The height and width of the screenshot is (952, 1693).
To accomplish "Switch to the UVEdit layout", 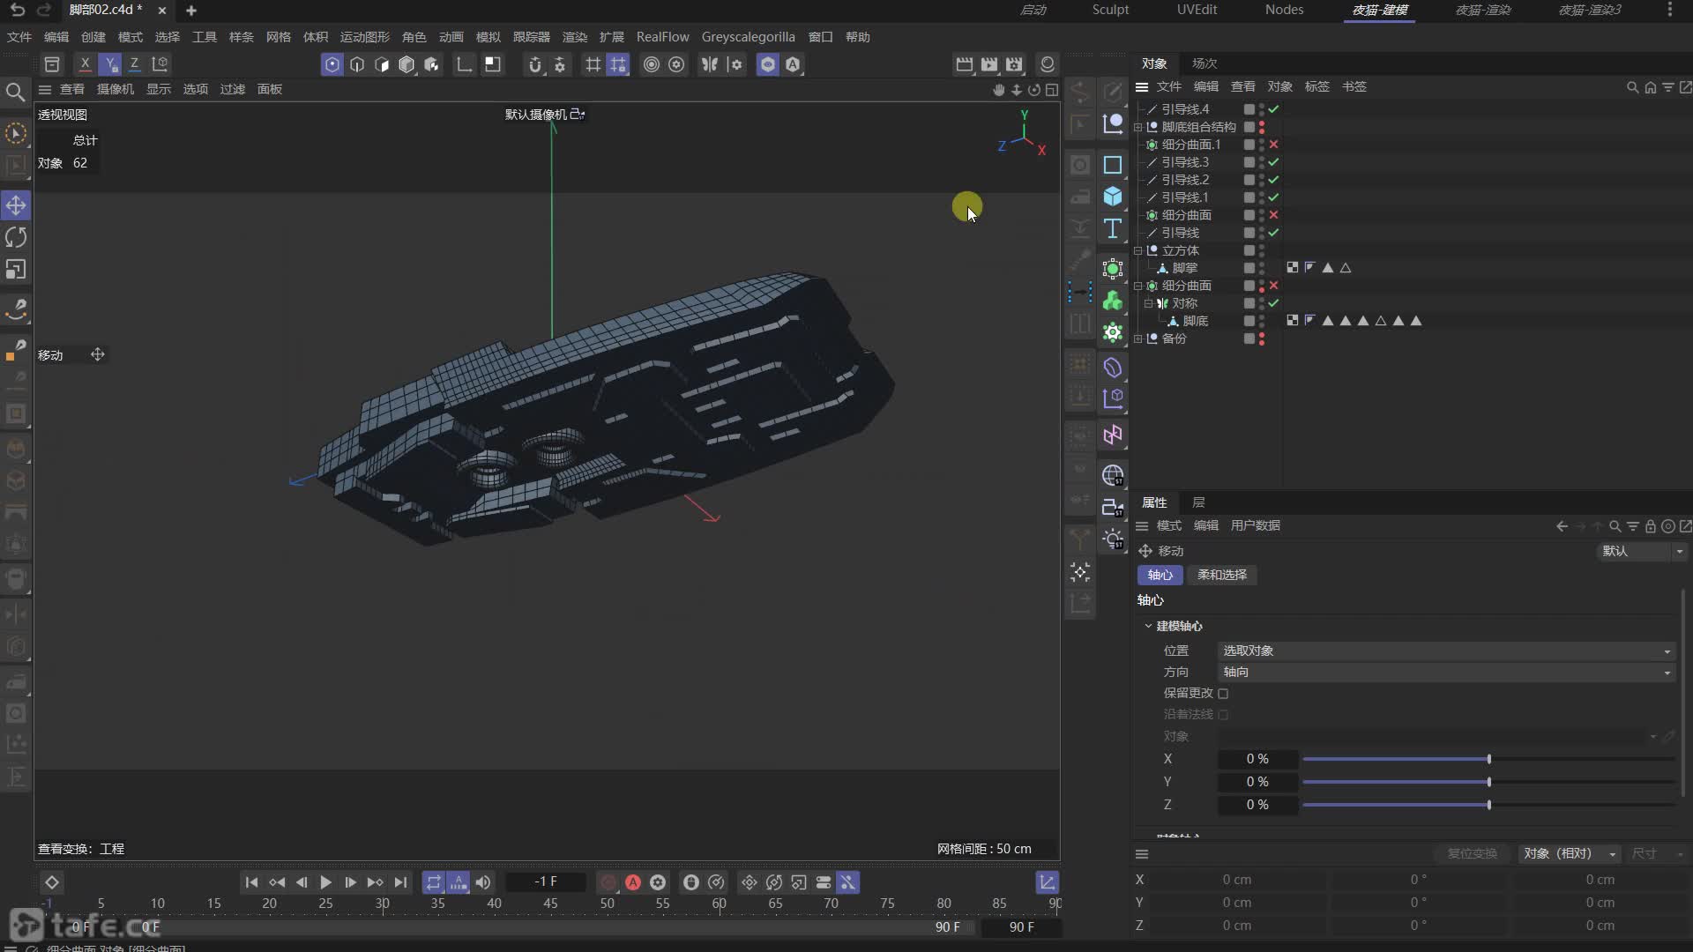I will 1197,10.
